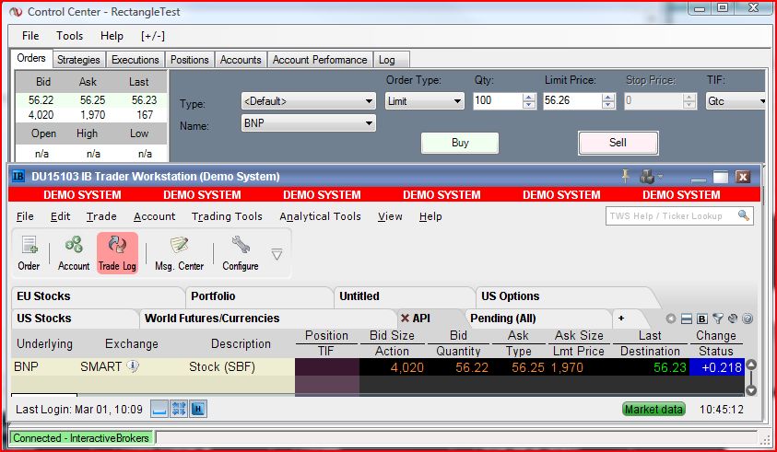Screen dimensions: 777x452
Task: Click the first icon after Last Login text
Action: point(159,409)
